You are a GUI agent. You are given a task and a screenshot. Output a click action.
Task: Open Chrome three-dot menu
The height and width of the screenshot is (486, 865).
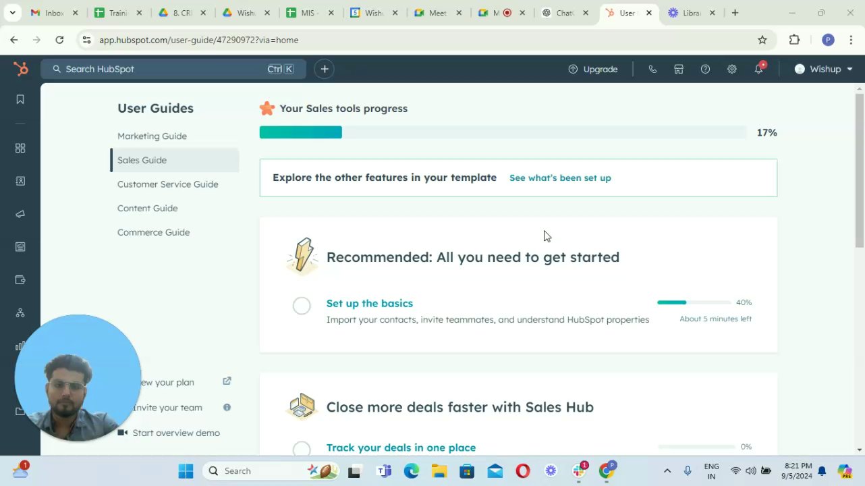851,40
